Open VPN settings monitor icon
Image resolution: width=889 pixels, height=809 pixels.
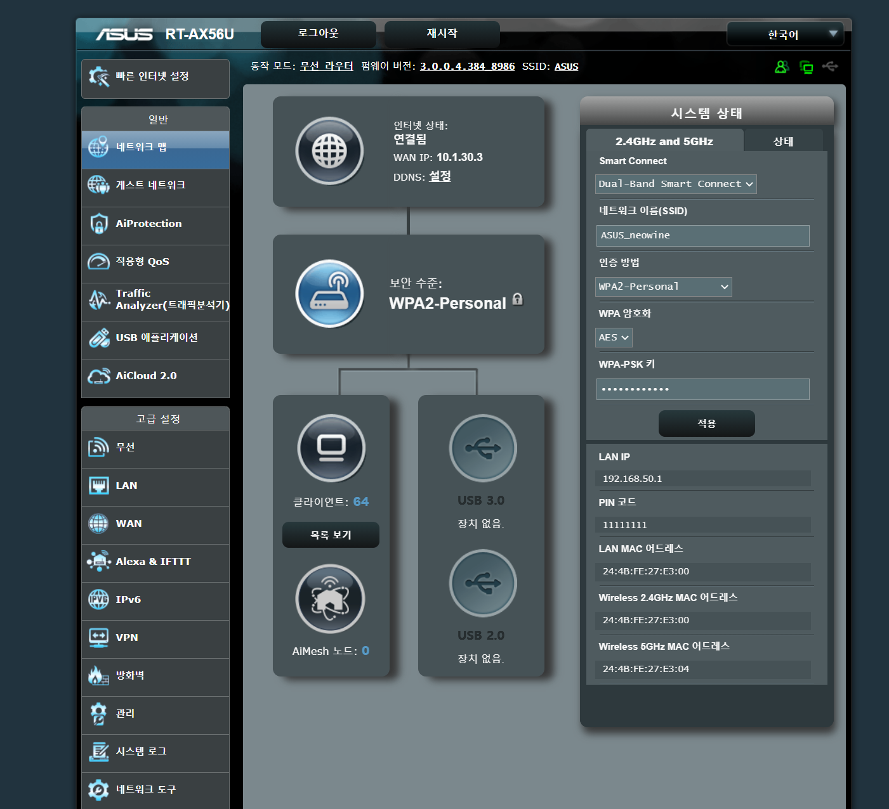point(98,638)
